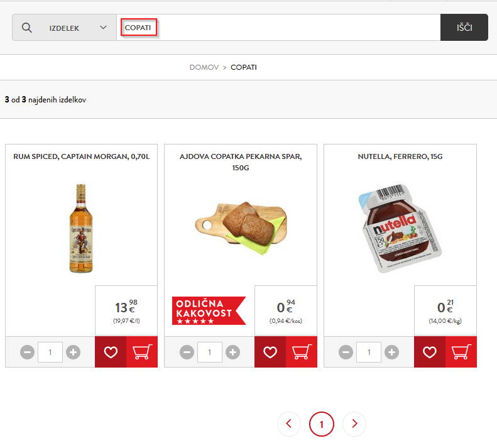This screenshot has width=497, height=448.
Task: Decrease Captain Morgan quantity with minus
Action: pos(27,352)
